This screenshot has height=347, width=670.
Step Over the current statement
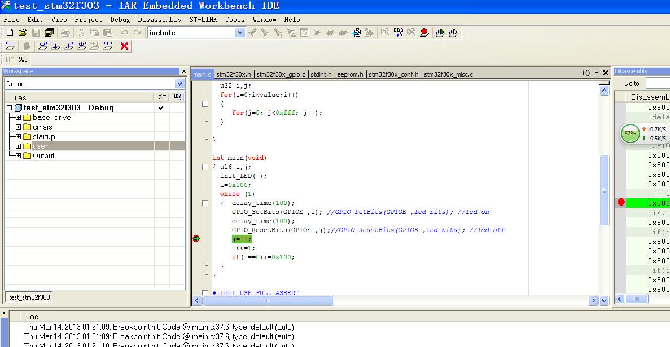pyautogui.click(x=43, y=46)
